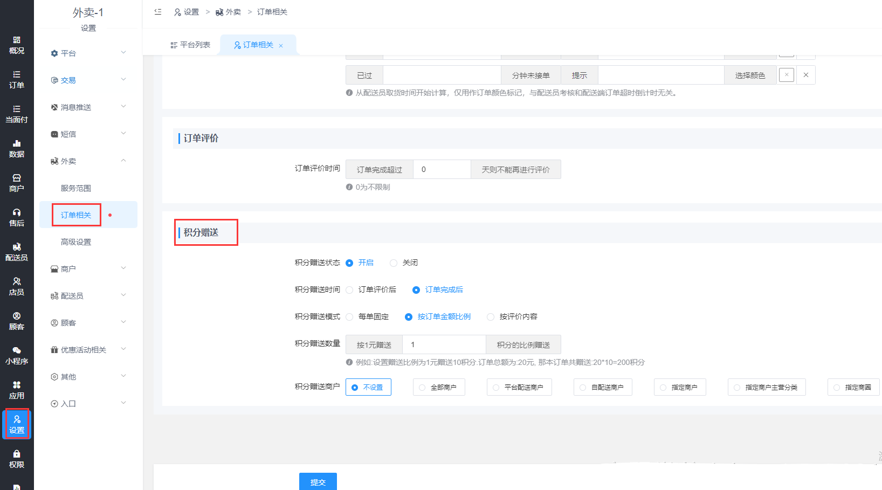The height and width of the screenshot is (490, 882).
Task: Turn 积分赠送状态 to 开启
Action: 360,263
